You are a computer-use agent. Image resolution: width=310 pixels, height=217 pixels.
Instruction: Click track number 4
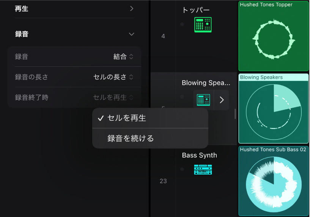point(163,36)
